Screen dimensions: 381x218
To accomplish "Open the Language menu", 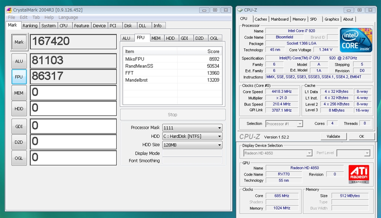I will point(68,17).
